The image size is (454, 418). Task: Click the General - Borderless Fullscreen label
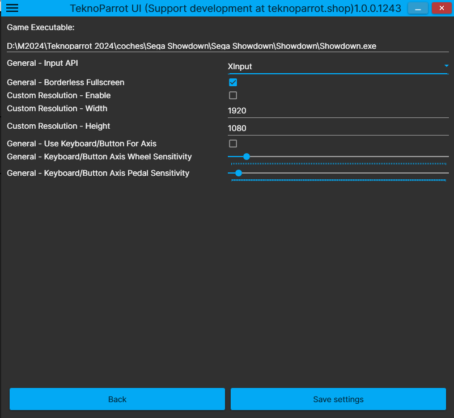(65, 82)
